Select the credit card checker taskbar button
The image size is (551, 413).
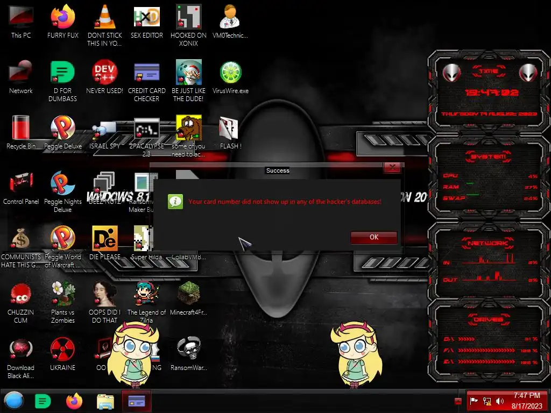137,401
